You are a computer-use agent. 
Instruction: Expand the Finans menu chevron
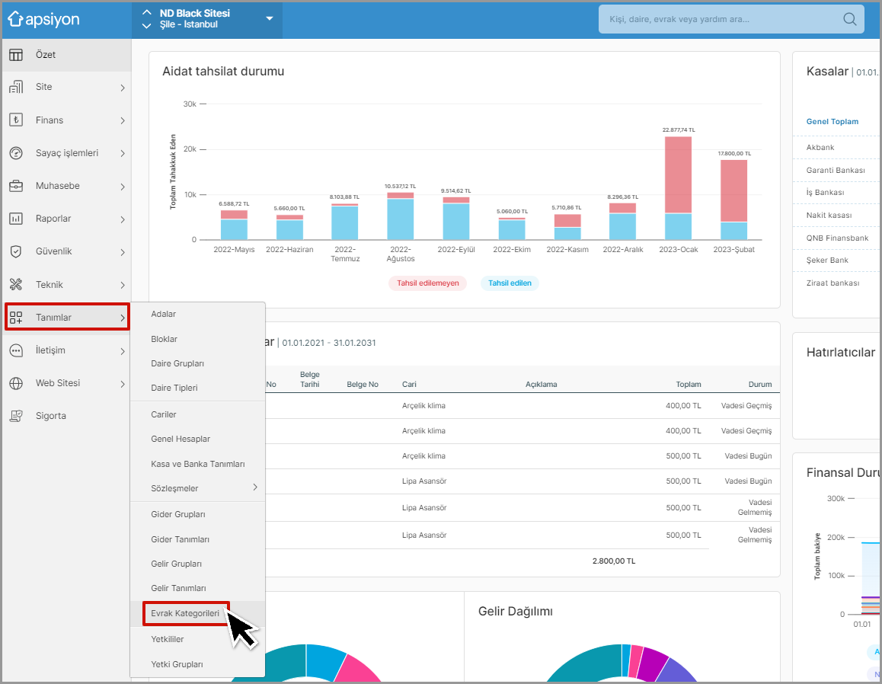point(123,120)
